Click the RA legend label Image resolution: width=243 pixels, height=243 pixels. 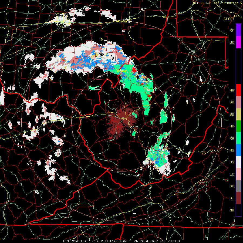pos(232,139)
